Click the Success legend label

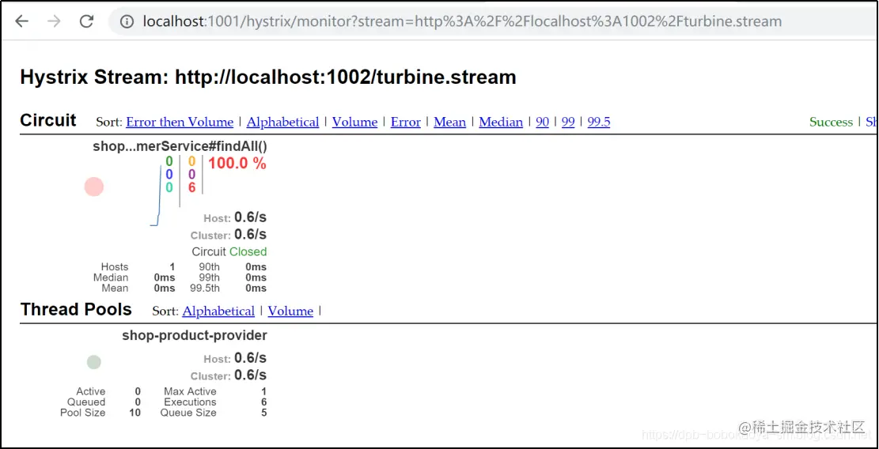[x=831, y=122]
